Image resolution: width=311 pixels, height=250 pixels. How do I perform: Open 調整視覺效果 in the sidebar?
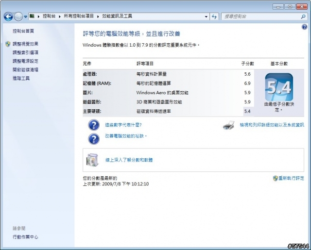(25, 44)
